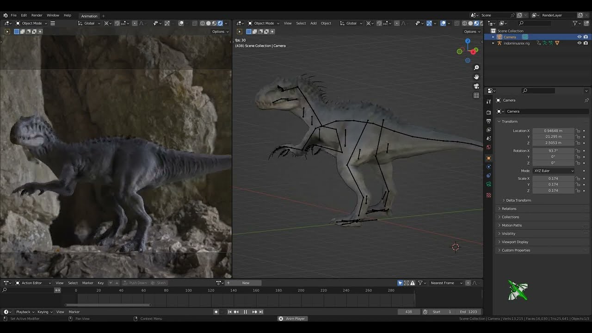Expand the indominusrex rig tree item
592x333 pixels.
point(493,43)
